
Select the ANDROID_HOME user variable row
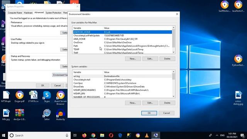tap(122, 32)
